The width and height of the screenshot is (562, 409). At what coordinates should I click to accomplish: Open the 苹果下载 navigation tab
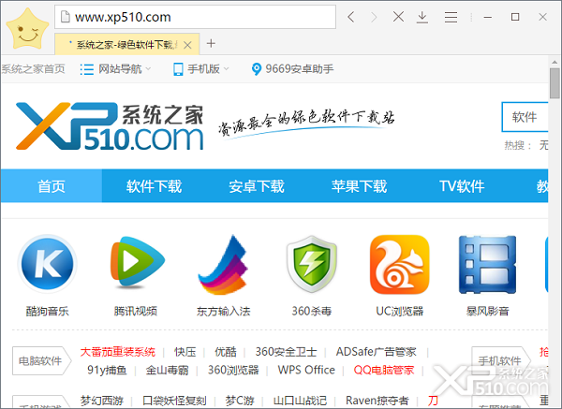tap(359, 186)
